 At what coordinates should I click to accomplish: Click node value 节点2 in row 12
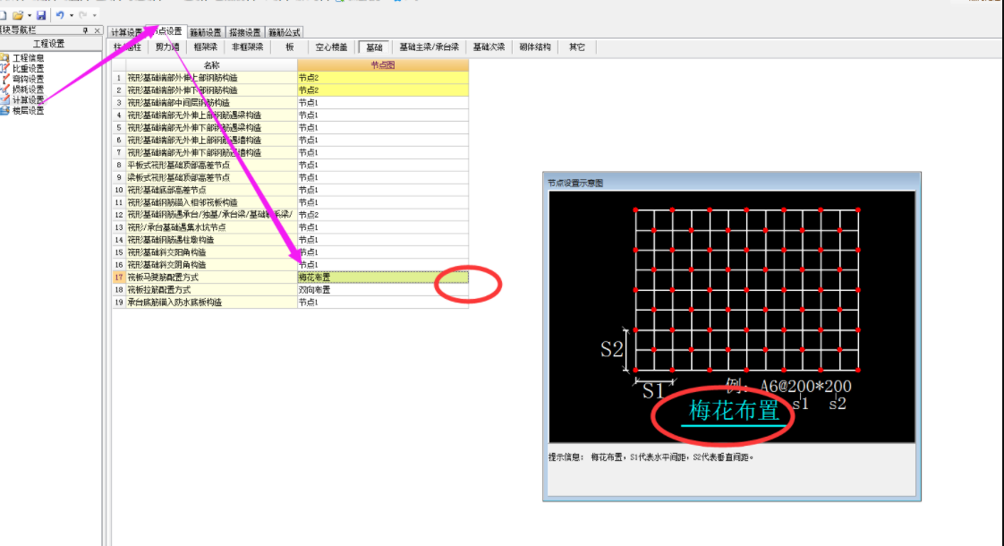[x=383, y=215]
